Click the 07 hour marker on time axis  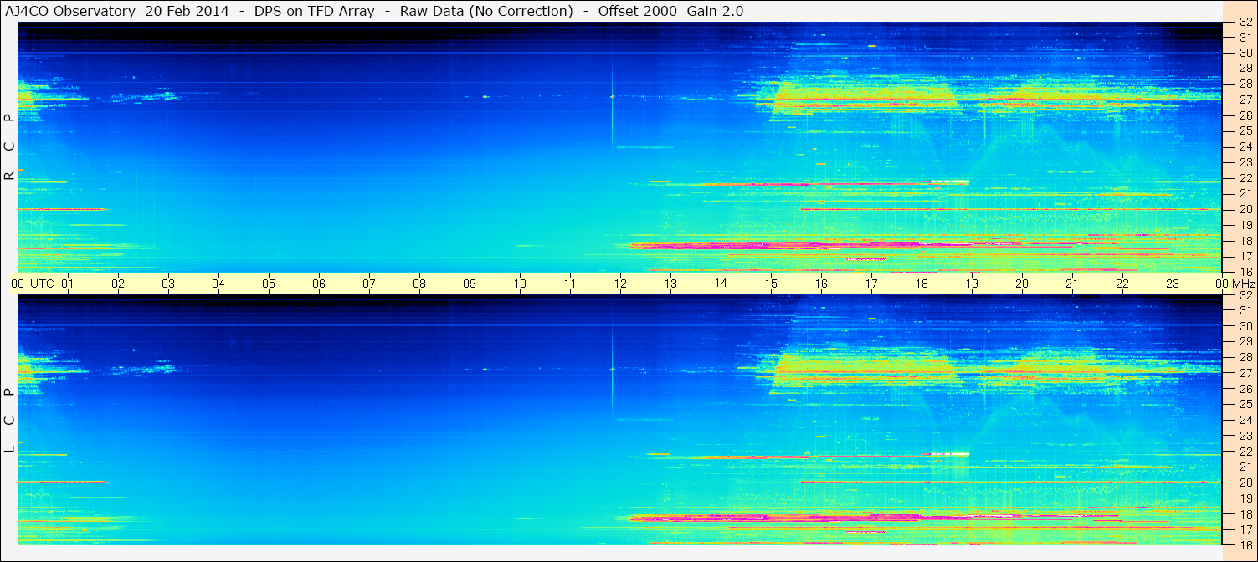[x=369, y=284]
